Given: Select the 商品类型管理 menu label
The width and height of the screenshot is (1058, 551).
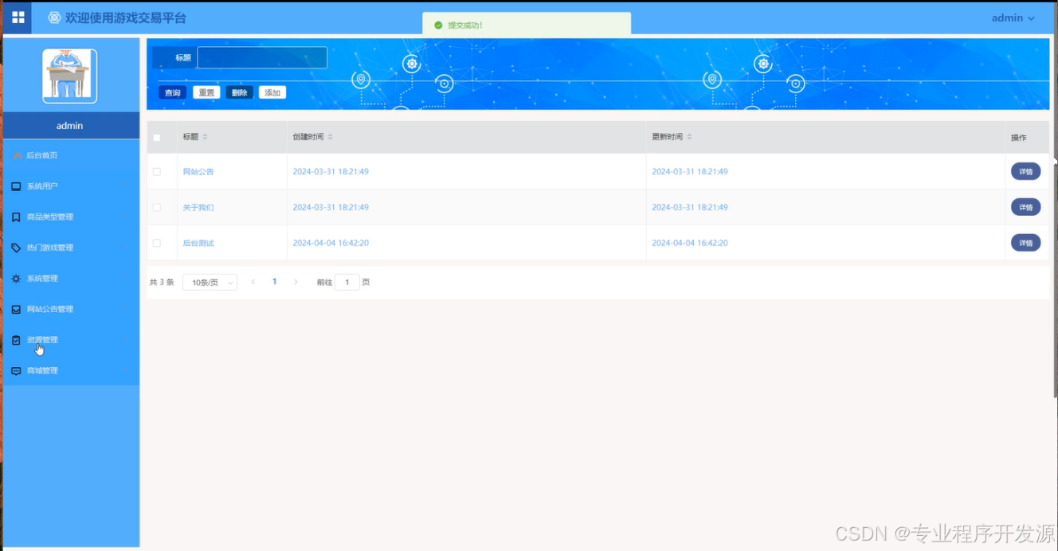Looking at the screenshot, I should 50,217.
